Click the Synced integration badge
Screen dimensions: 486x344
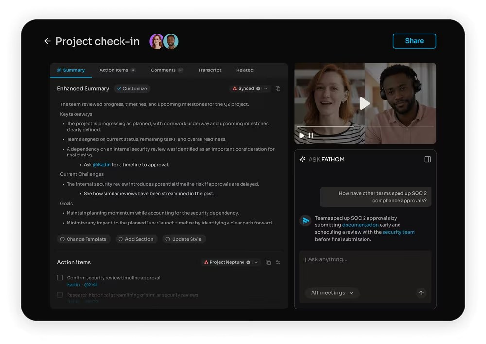pos(246,88)
